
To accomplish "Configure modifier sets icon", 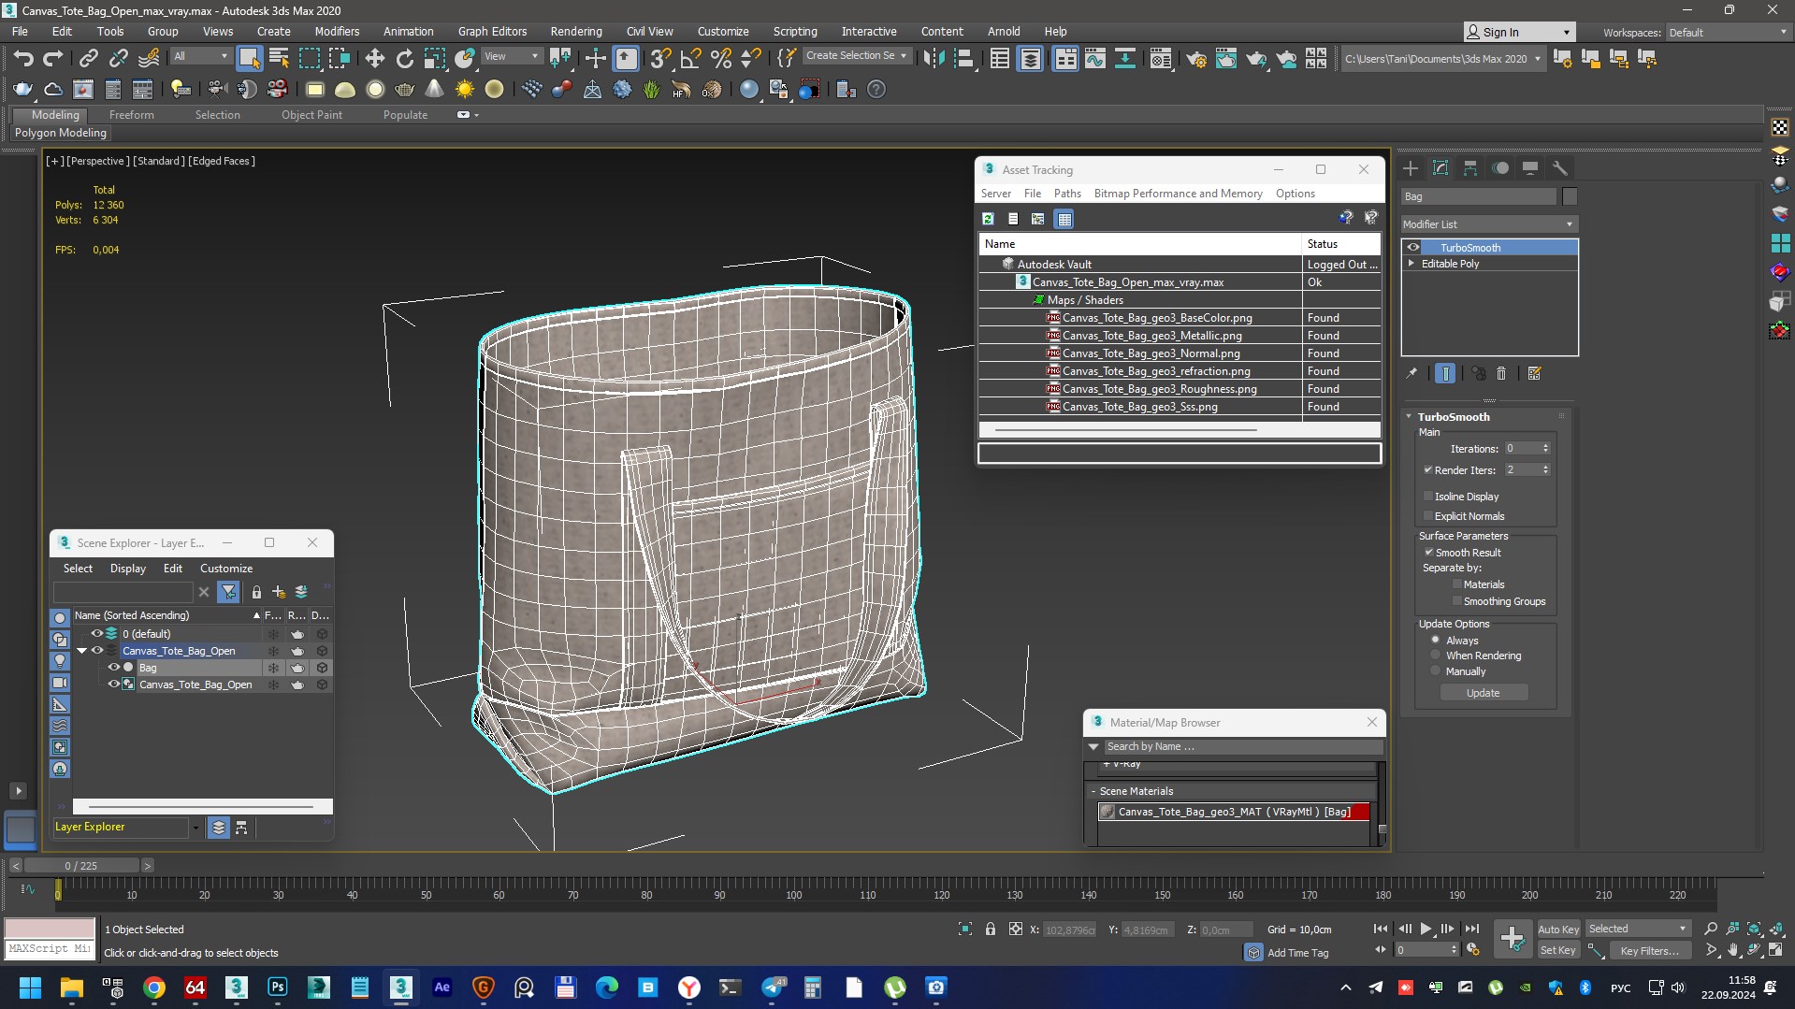I will pyautogui.click(x=1534, y=373).
